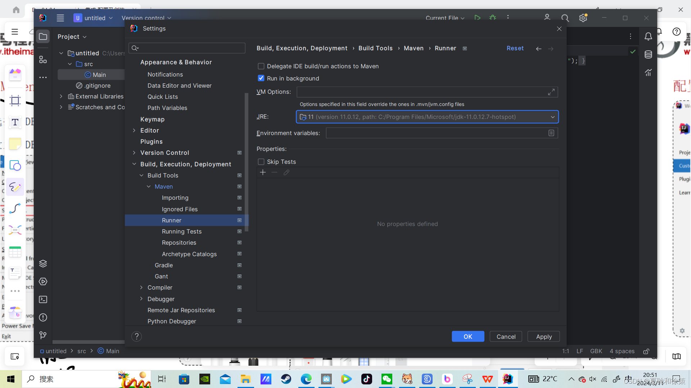Click the GBK encoding in status bar
The height and width of the screenshot is (388, 691).
point(596,351)
